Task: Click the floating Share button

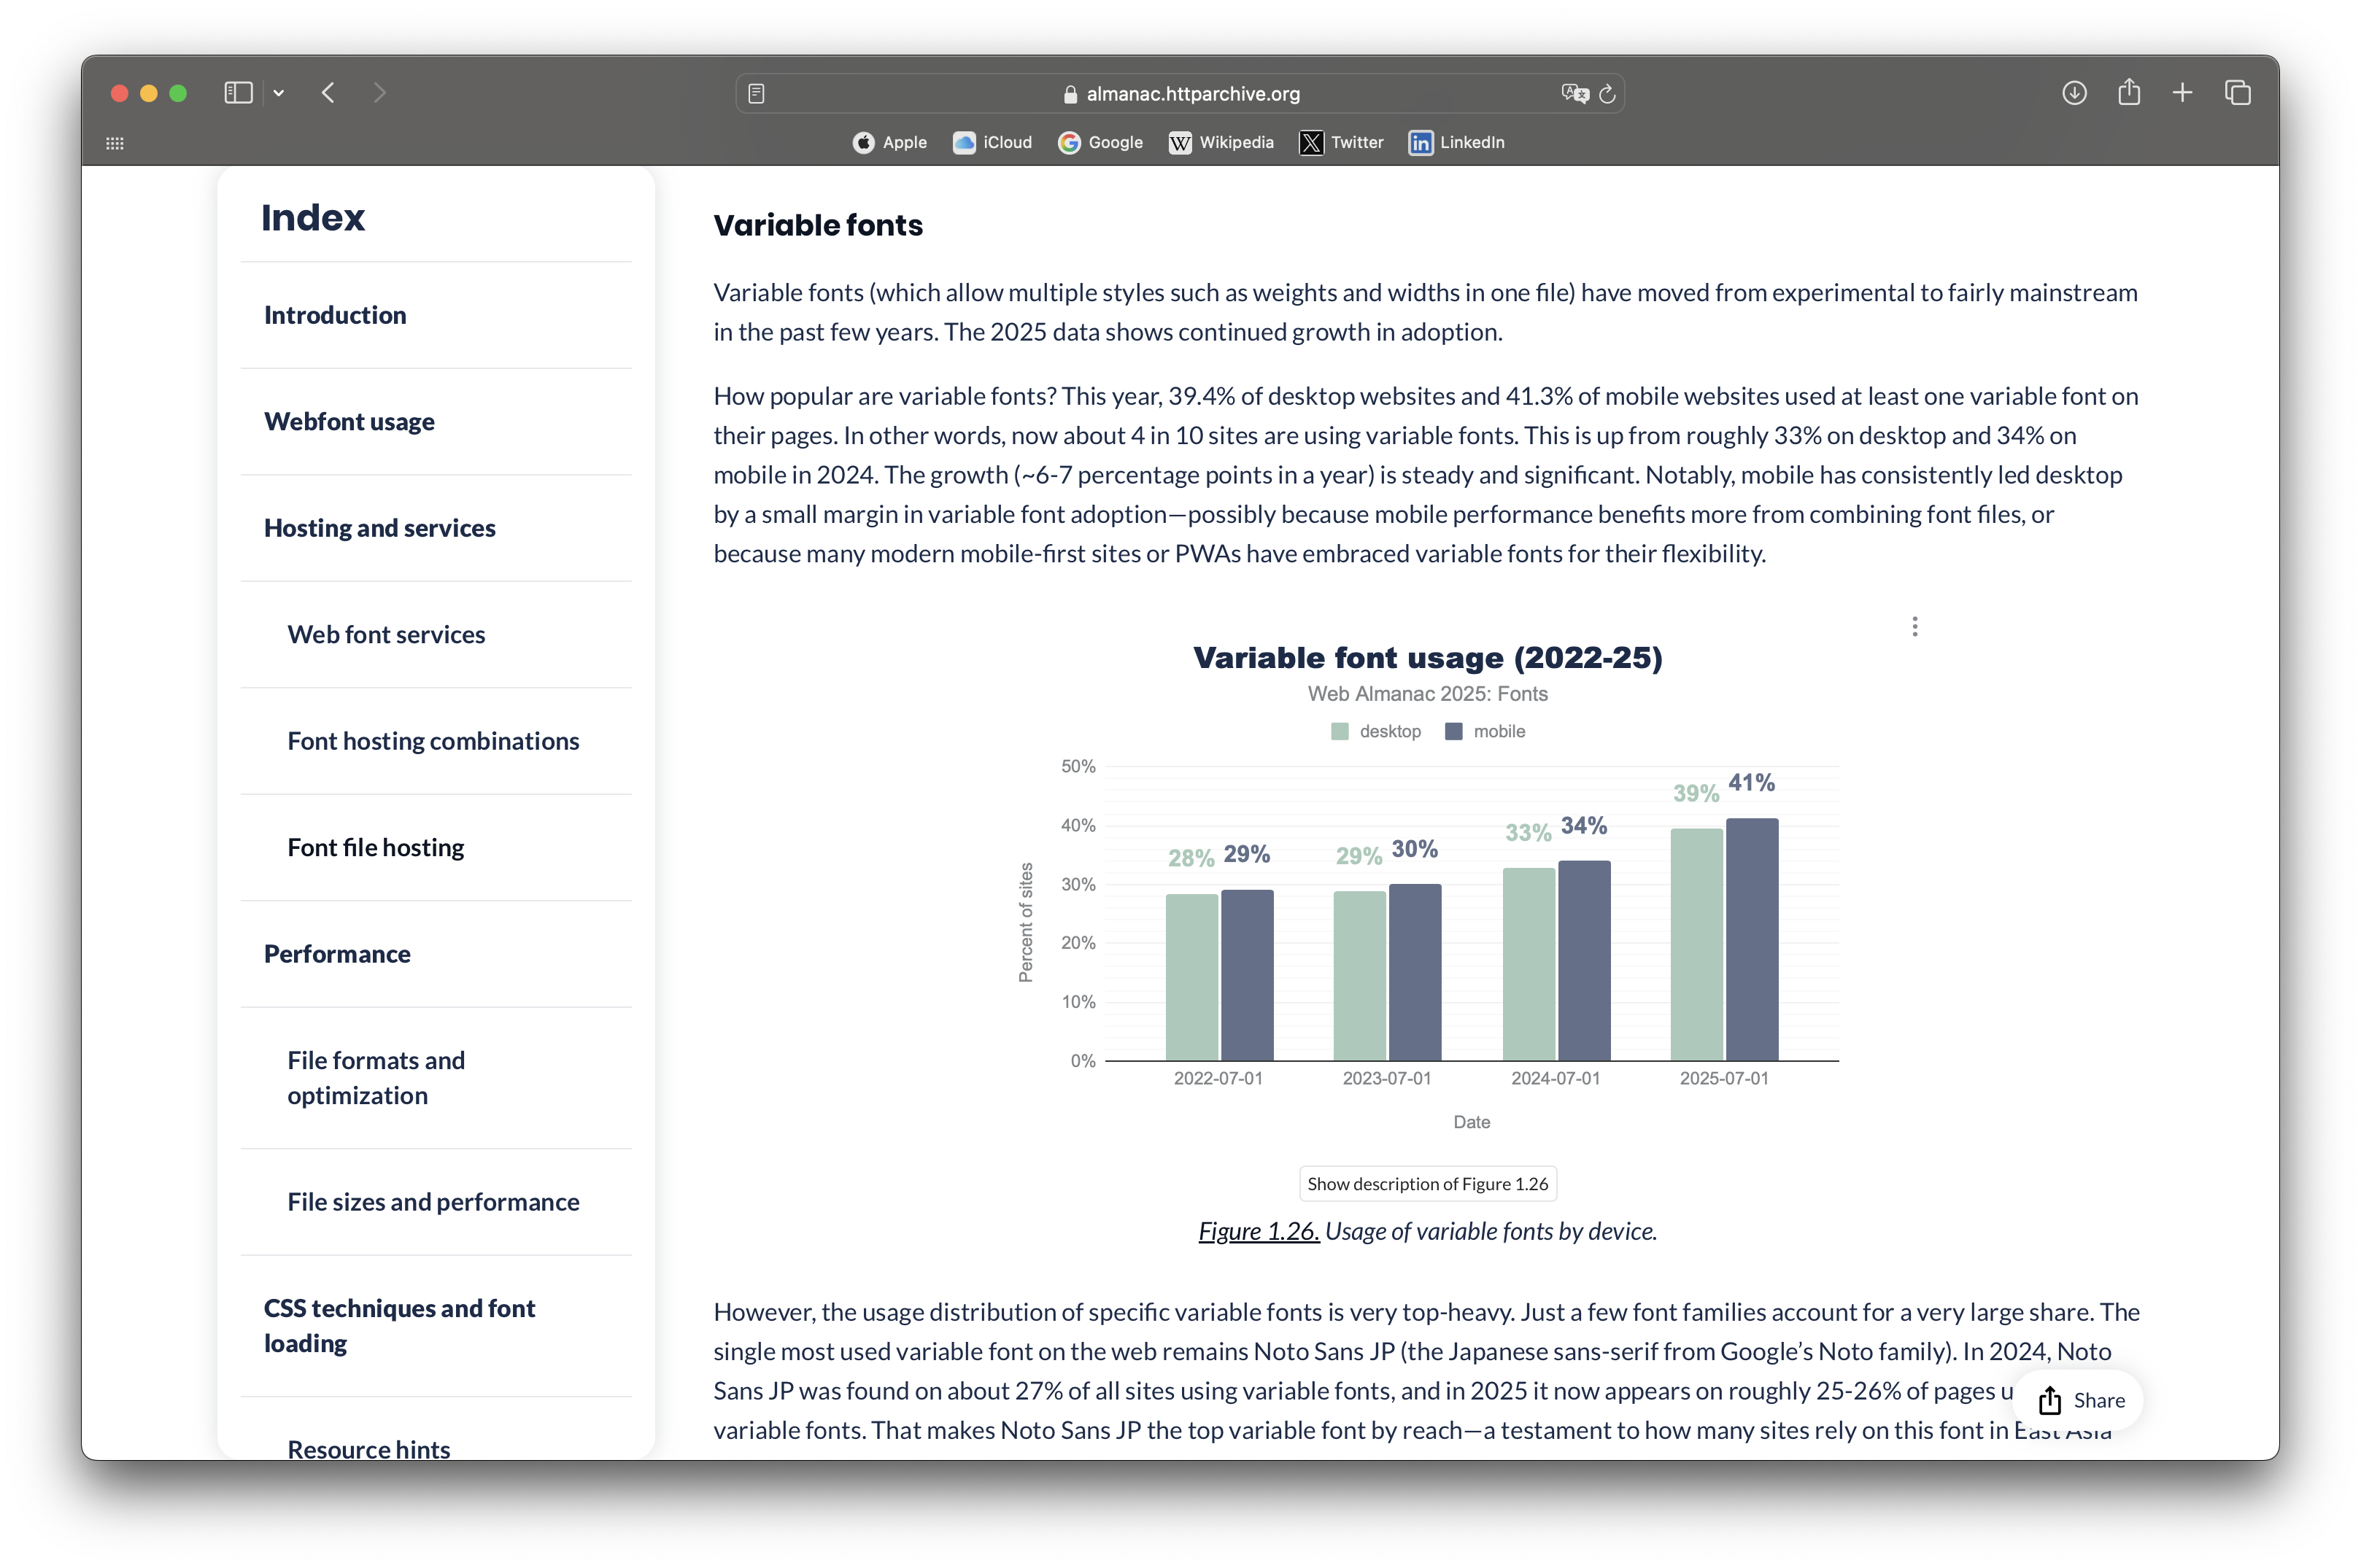Action: coord(2081,1400)
